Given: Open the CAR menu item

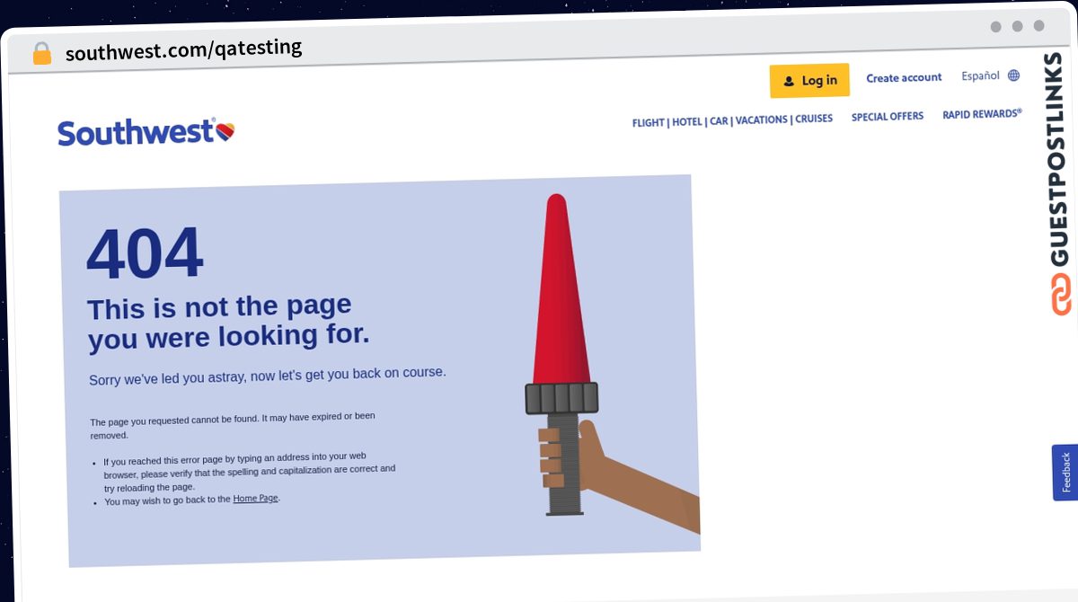Looking at the screenshot, I should (720, 120).
